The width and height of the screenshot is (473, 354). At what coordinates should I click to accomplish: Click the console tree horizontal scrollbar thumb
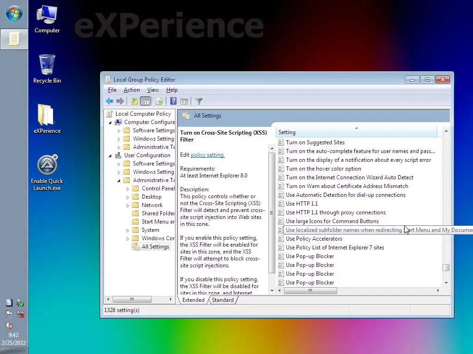click(132, 300)
